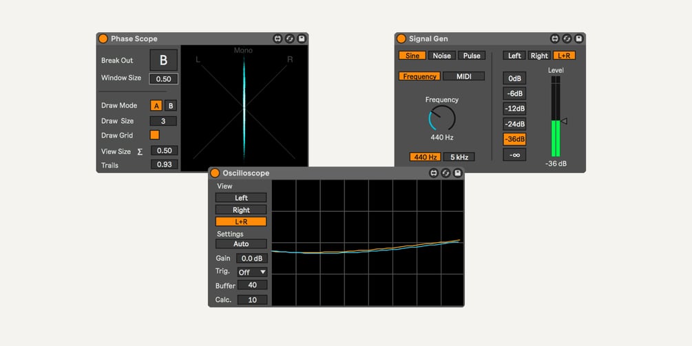Route Signal Gen output to Right

coord(539,56)
